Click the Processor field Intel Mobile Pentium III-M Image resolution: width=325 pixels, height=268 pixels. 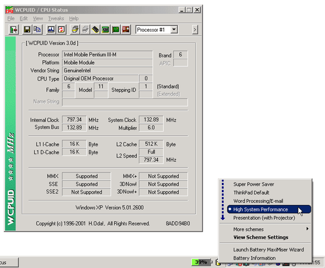[x=107, y=55]
